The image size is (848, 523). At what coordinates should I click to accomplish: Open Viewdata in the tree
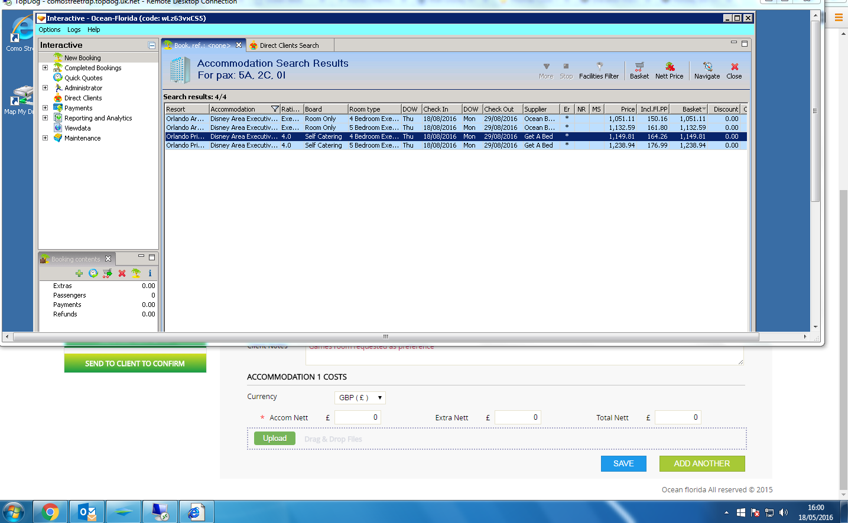click(77, 128)
